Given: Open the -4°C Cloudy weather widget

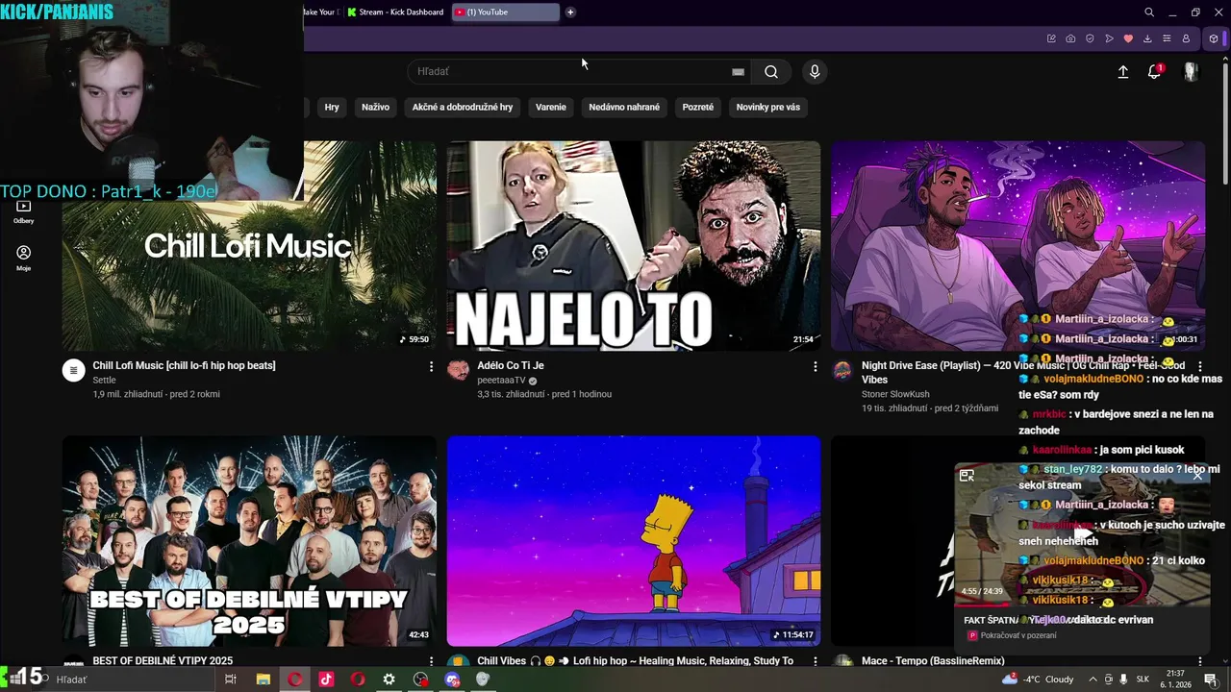Looking at the screenshot, I should (1038, 680).
